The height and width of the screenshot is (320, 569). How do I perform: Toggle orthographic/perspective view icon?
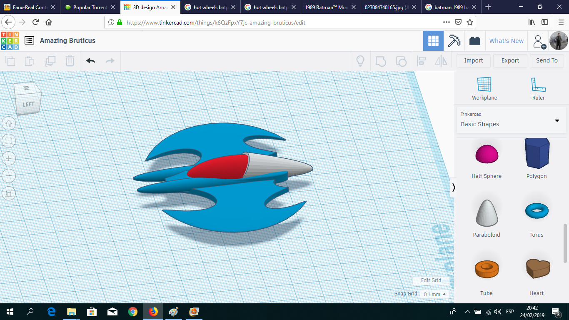click(9, 193)
